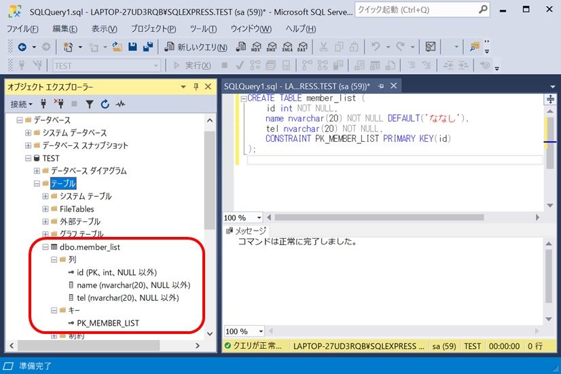Pin the オブジェクト エクスプローラー panel

(x=196, y=86)
